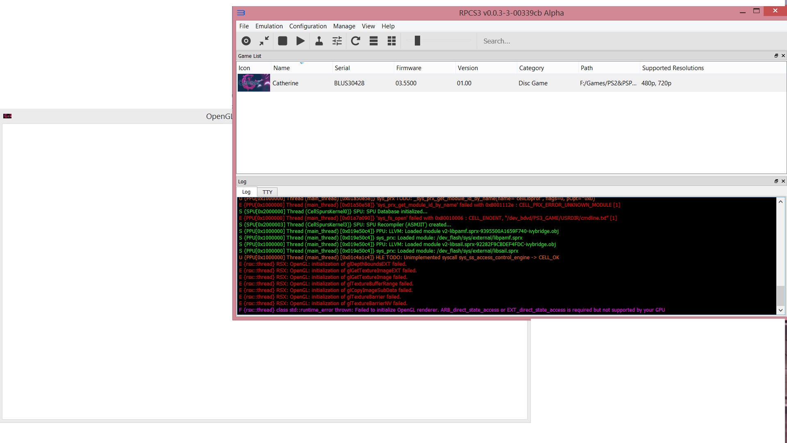Open the Manage menu

point(344,26)
